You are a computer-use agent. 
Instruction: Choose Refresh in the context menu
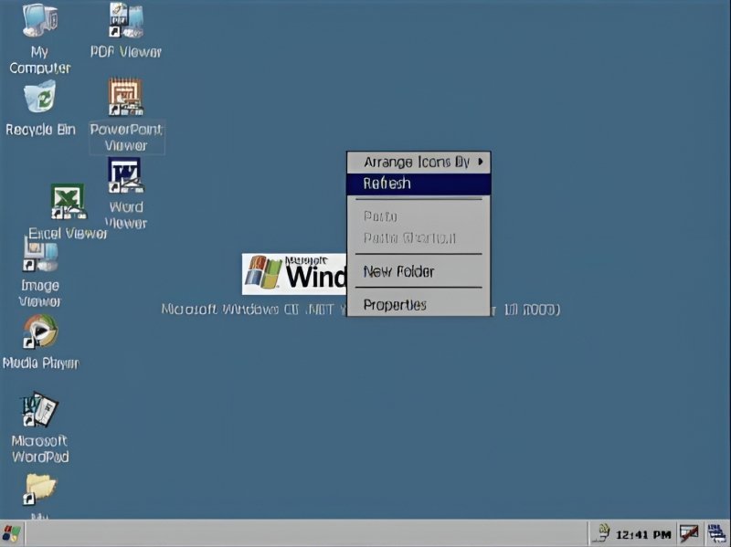[x=418, y=184]
